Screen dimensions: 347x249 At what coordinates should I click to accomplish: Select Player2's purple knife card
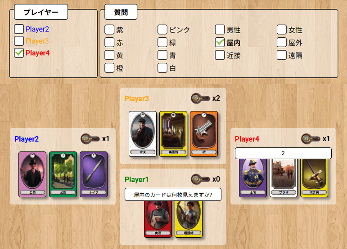pos(94,174)
